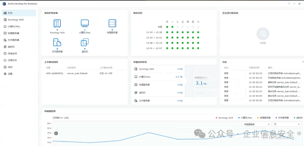Select 虚拟机 in the sidebar
304x146 pixels.
[19, 47]
